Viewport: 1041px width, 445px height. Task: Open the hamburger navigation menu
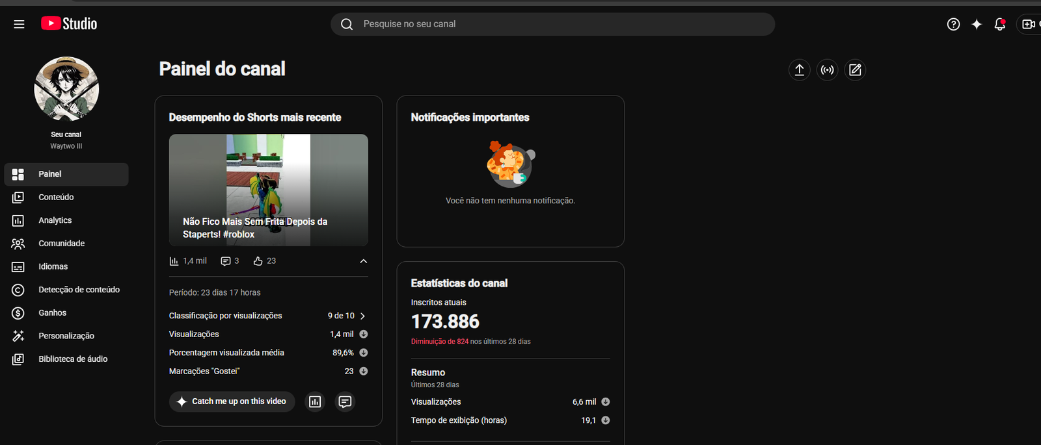pyautogui.click(x=19, y=24)
